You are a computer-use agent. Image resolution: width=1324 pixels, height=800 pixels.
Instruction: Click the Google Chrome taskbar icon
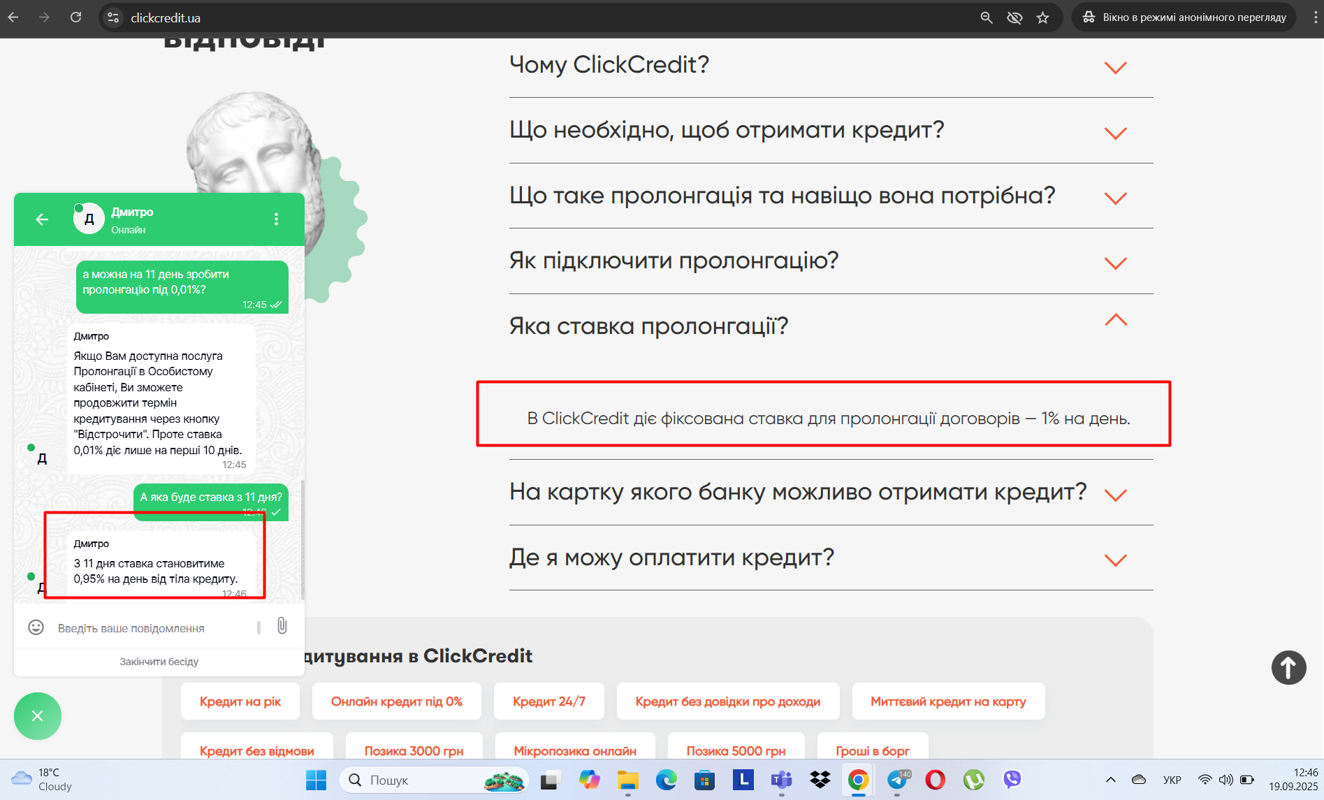pos(858,780)
